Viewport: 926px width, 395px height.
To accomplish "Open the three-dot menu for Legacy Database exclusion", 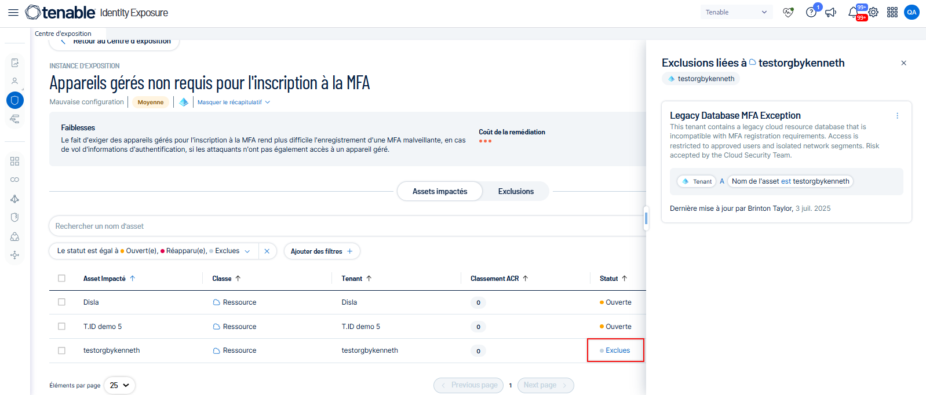I will pos(897,116).
